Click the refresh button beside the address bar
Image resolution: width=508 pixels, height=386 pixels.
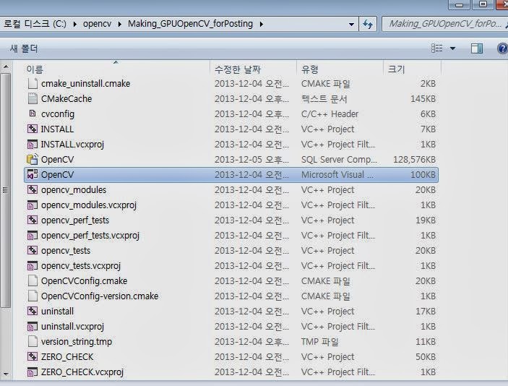coord(368,24)
